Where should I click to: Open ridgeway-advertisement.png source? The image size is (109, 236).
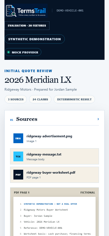click(x=54, y=138)
